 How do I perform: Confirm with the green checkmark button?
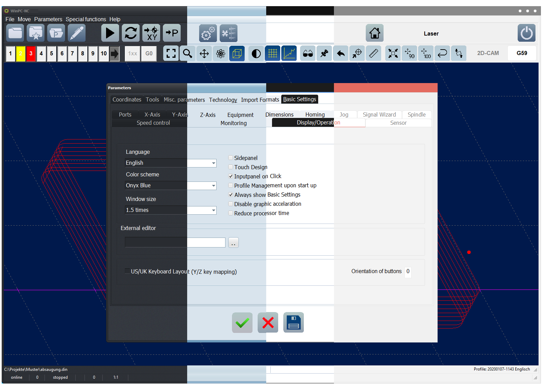(242, 322)
